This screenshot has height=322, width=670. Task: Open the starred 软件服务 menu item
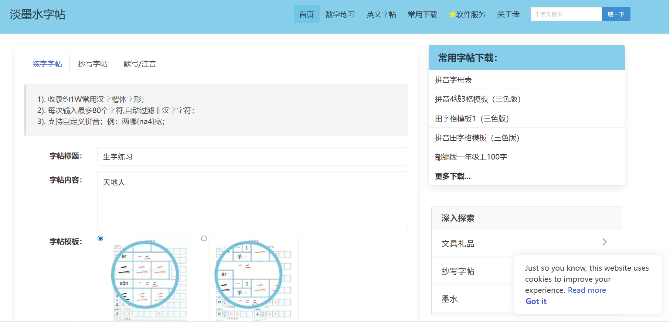pyautogui.click(x=467, y=14)
